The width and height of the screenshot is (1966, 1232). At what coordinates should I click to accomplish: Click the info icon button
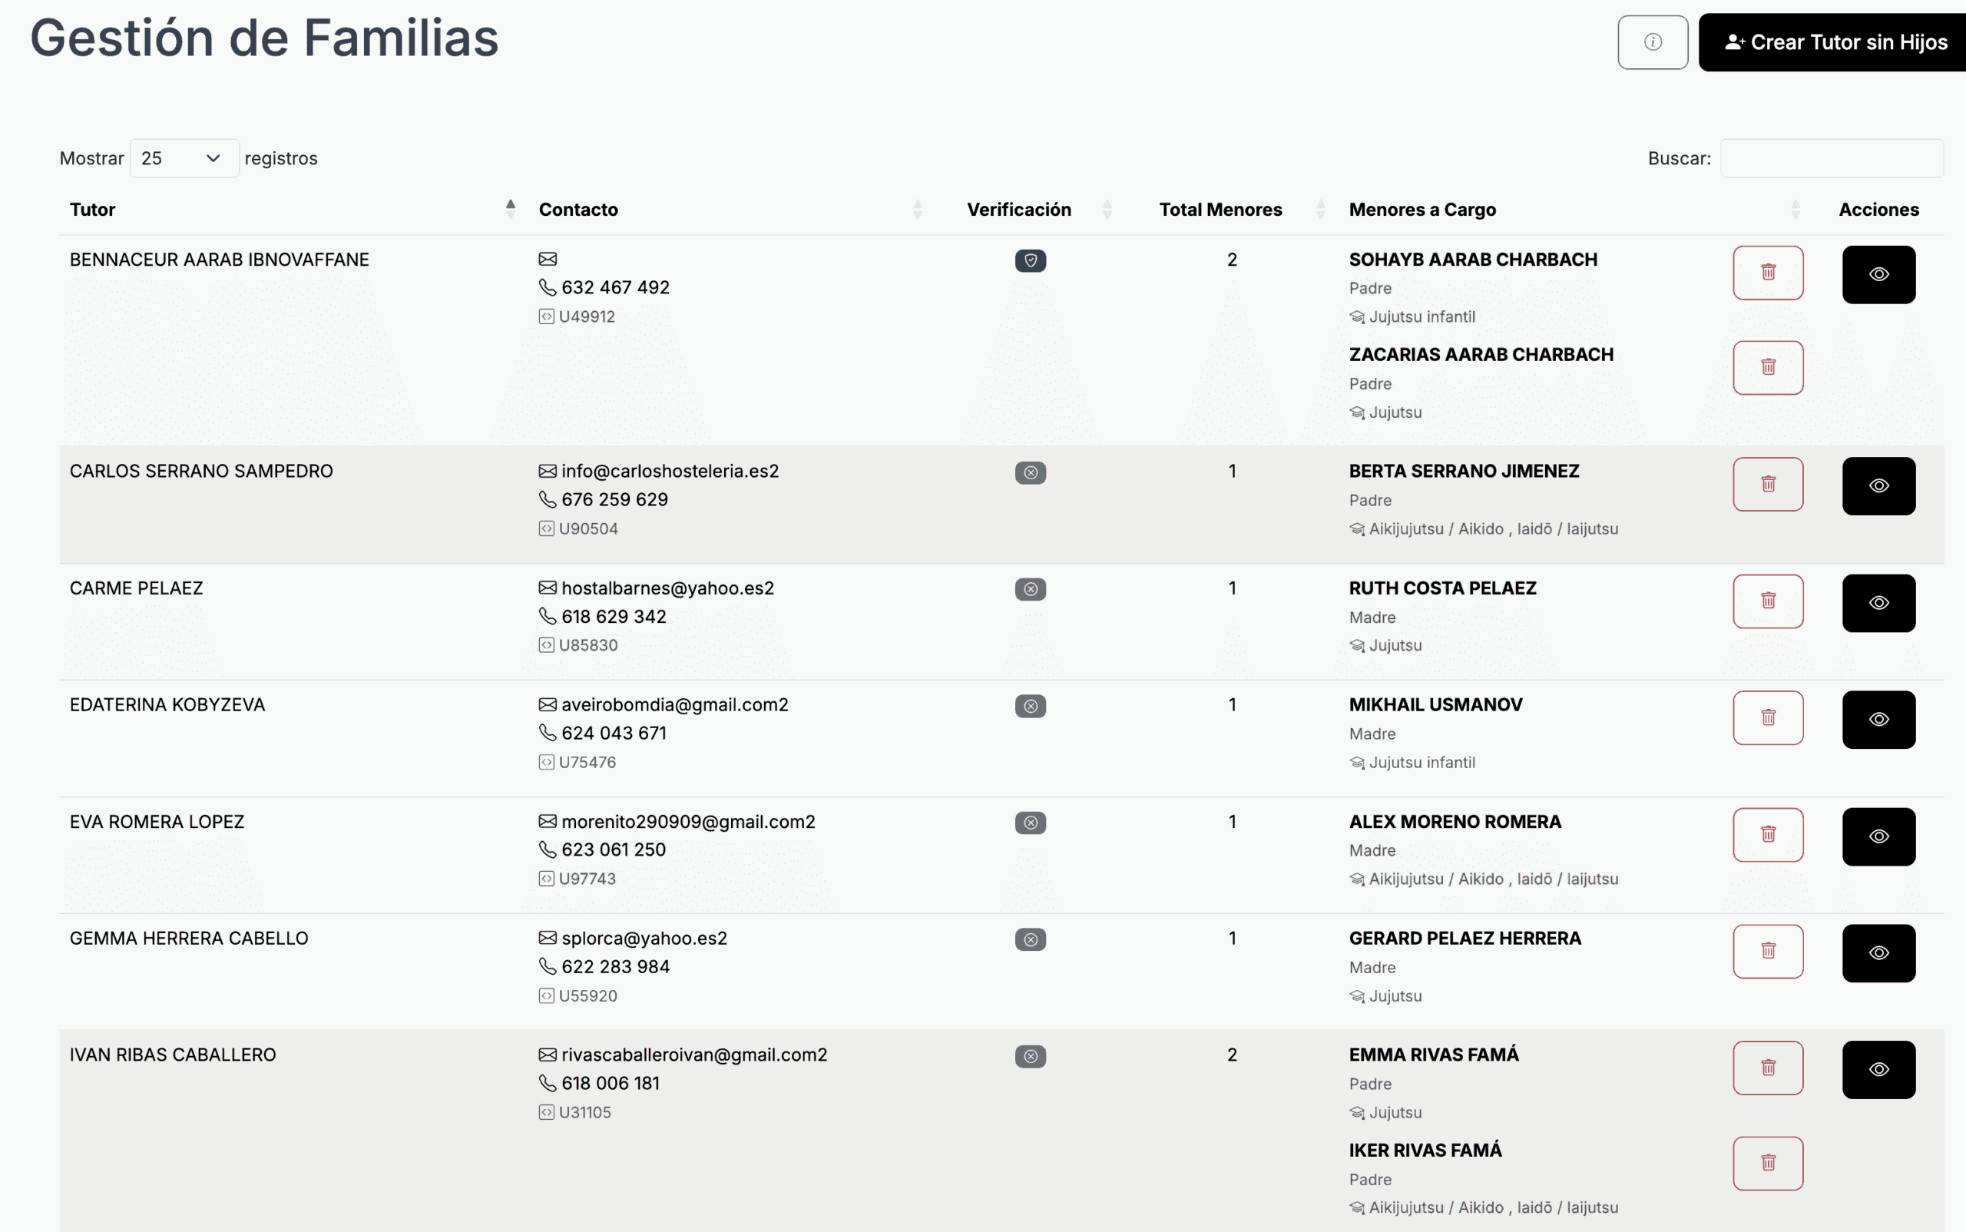[x=1653, y=42]
